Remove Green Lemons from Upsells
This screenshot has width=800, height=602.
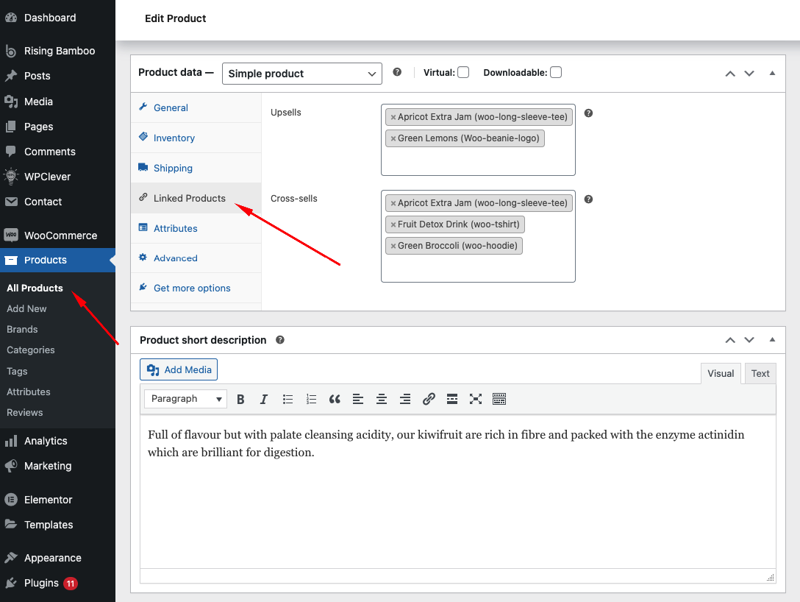pos(393,138)
